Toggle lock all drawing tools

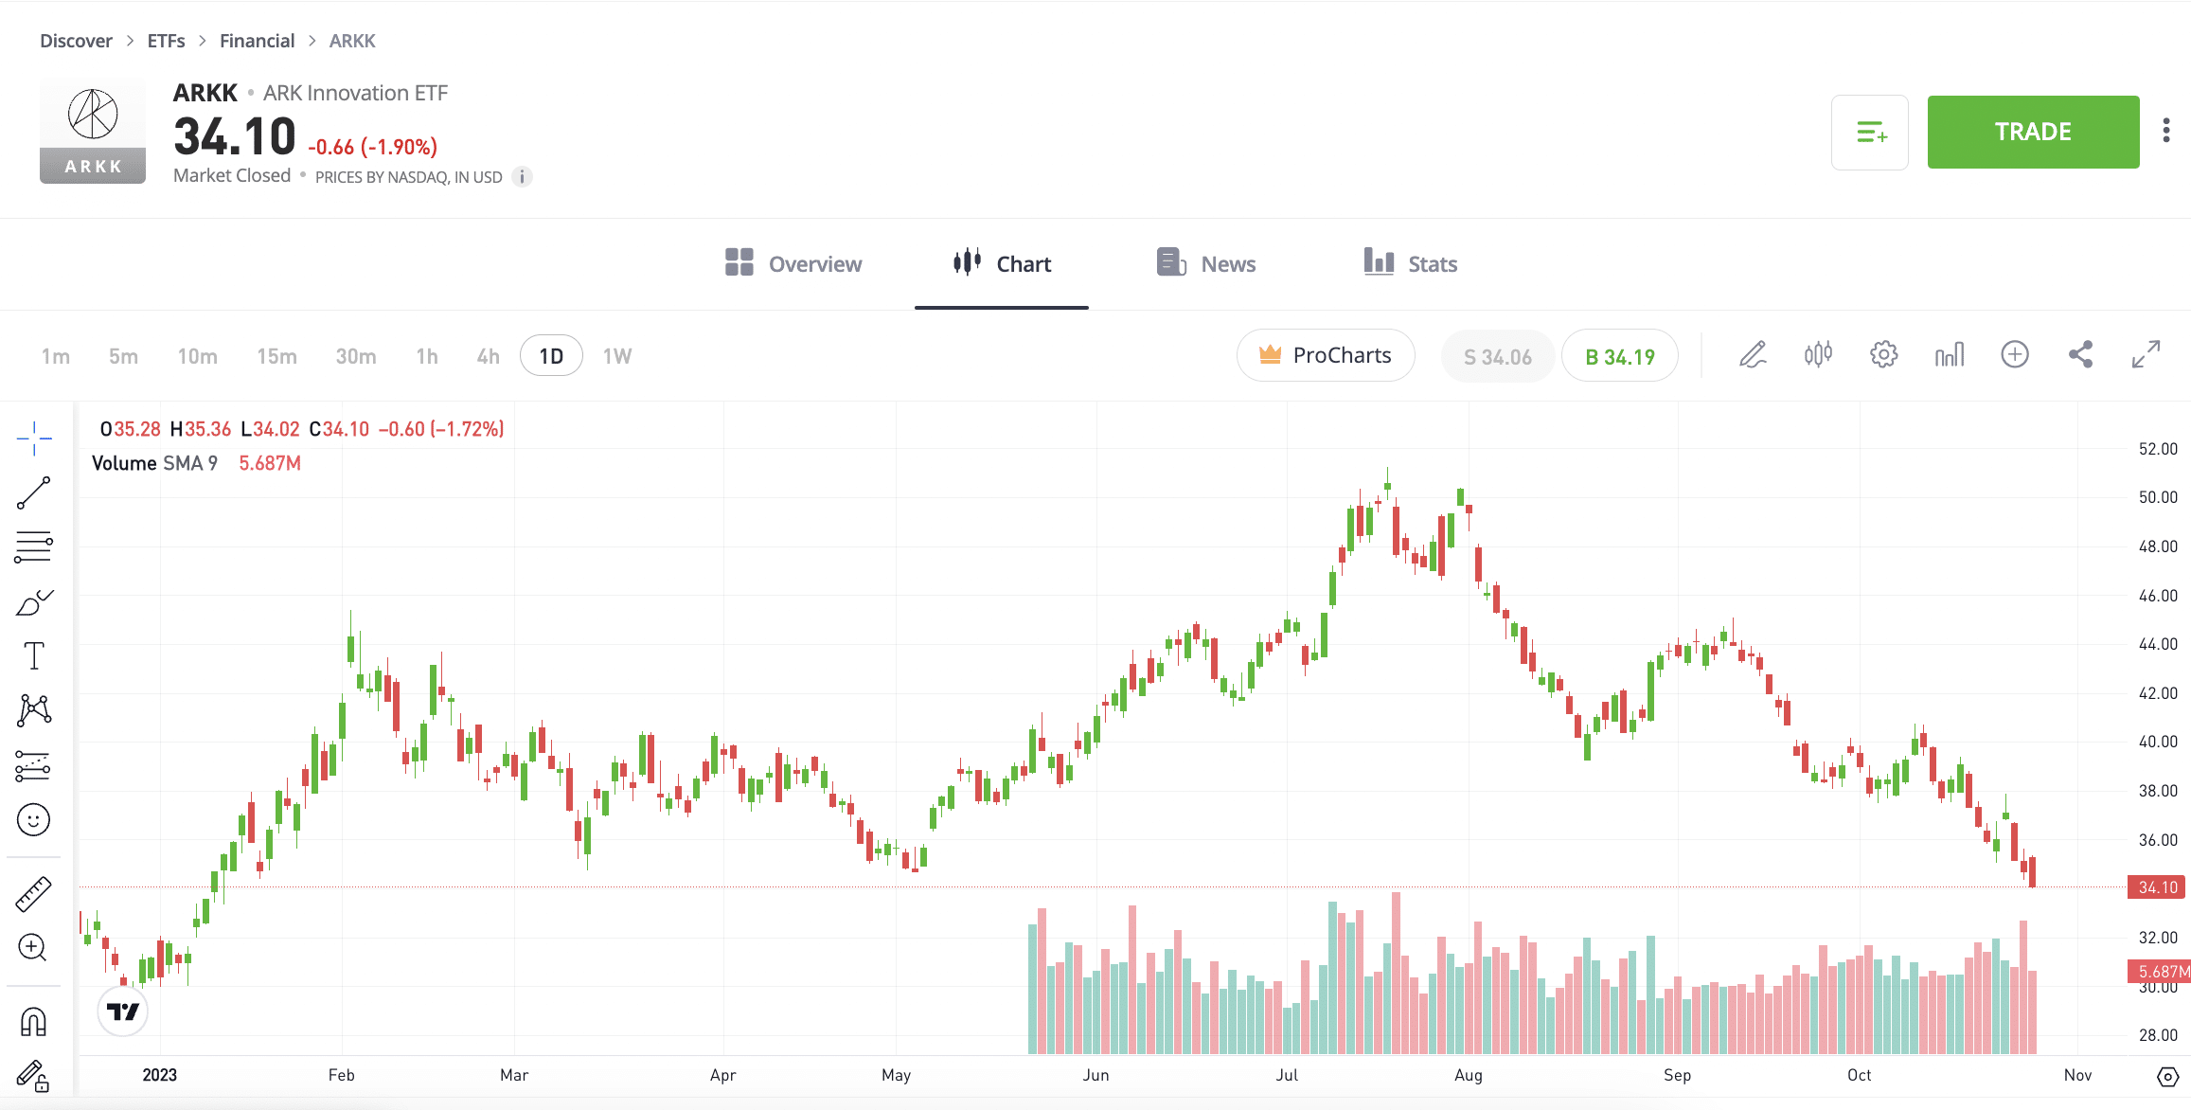[x=34, y=1077]
